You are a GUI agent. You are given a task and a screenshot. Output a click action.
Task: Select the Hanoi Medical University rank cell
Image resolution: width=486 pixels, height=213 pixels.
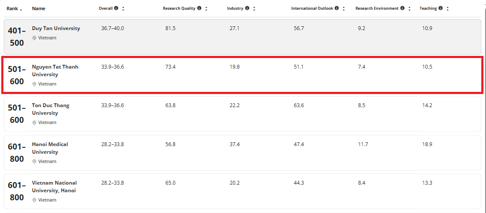(17, 153)
